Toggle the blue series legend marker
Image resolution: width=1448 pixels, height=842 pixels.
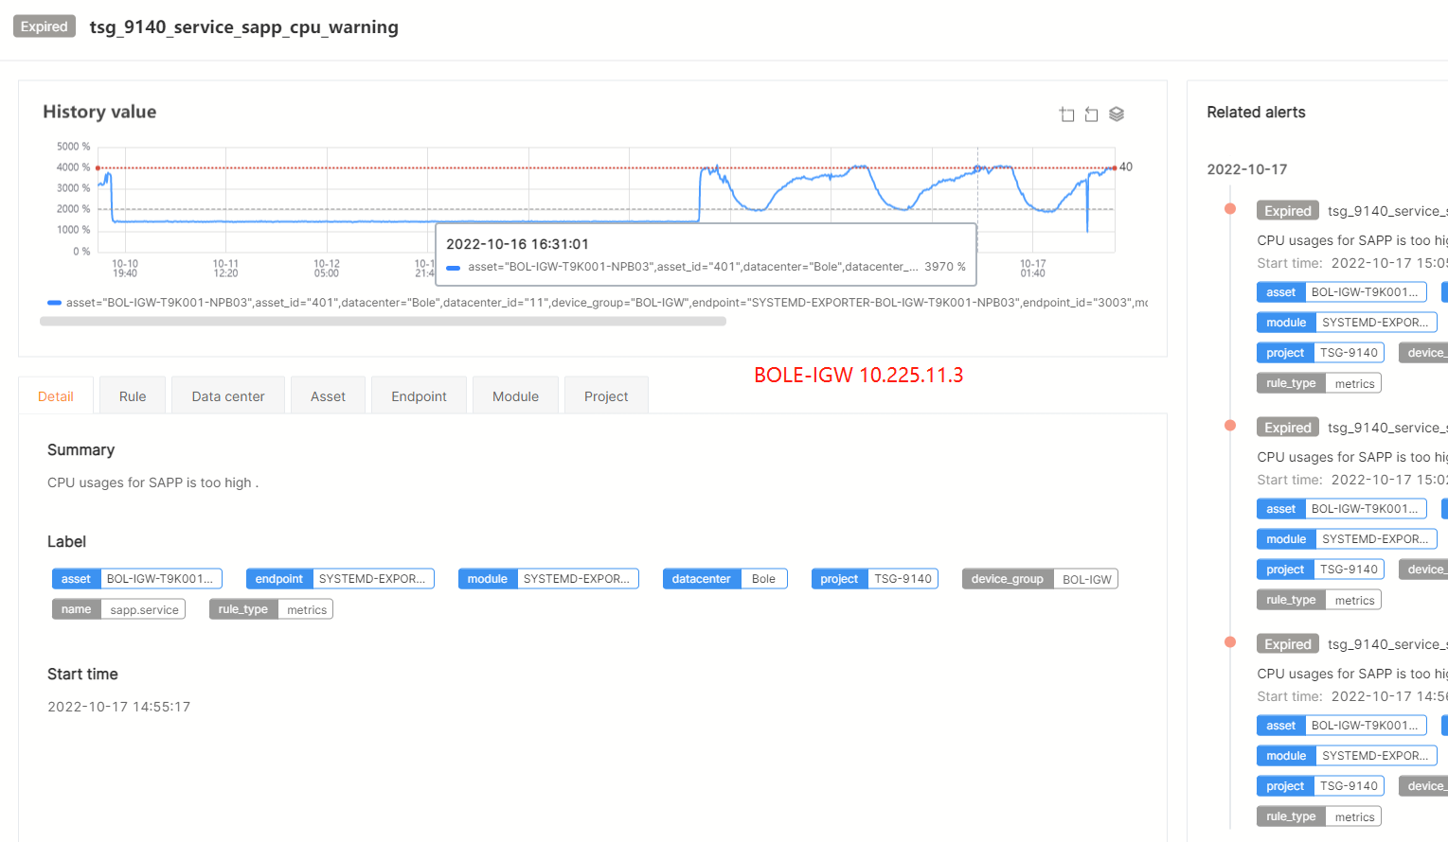(x=55, y=303)
